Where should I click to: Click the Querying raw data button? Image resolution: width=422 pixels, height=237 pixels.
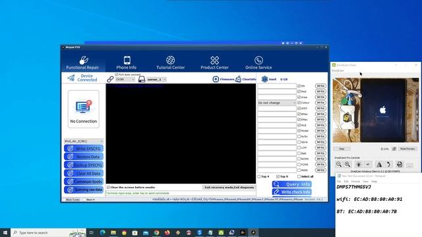pyautogui.click(x=84, y=190)
